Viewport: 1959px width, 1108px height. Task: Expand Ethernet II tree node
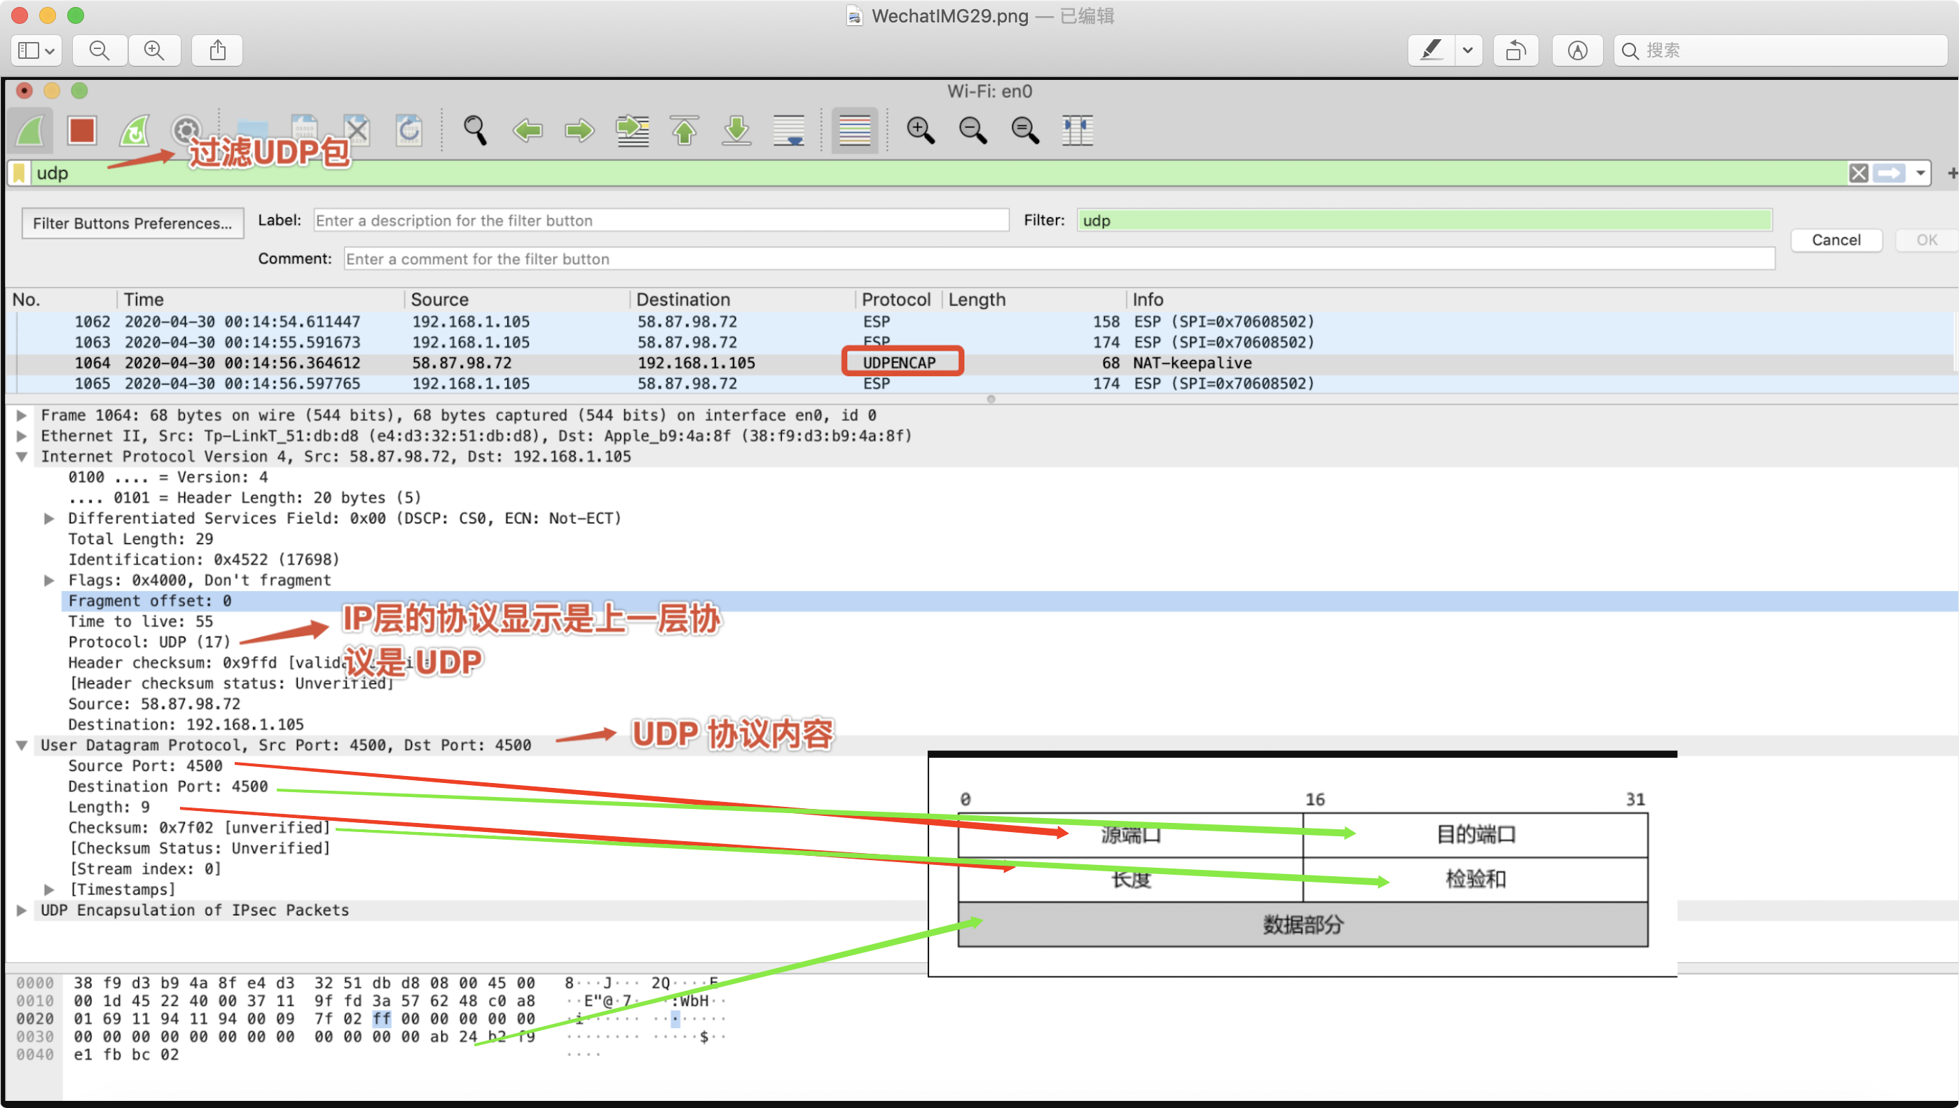[22, 436]
